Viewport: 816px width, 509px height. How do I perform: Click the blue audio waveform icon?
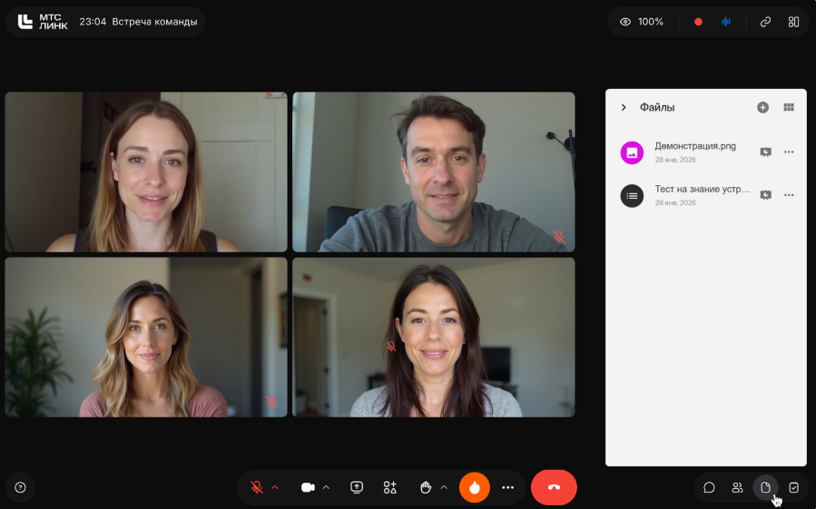pyautogui.click(x=726, y=22)
